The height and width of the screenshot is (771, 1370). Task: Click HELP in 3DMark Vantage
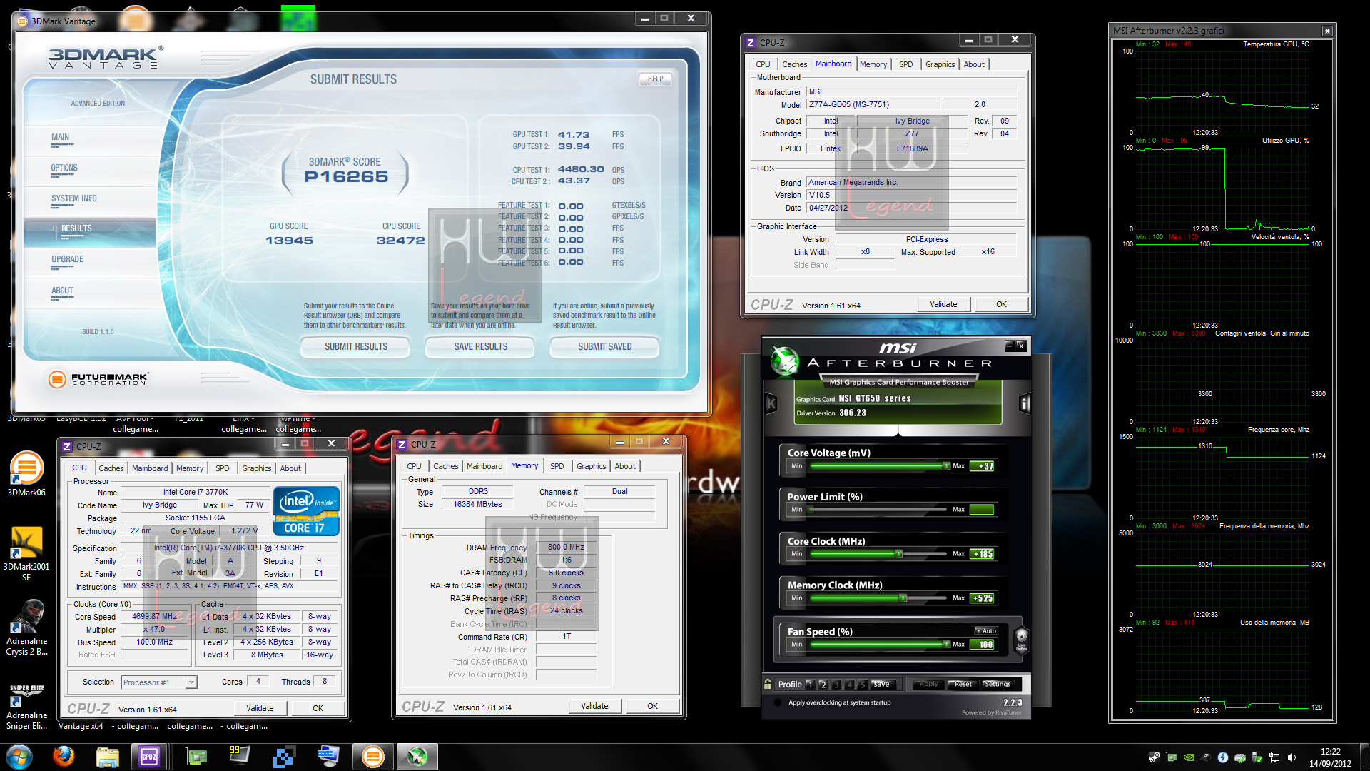655,79
